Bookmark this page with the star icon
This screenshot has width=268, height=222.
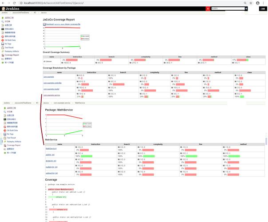pyautogui.click(x=251, y=3)
